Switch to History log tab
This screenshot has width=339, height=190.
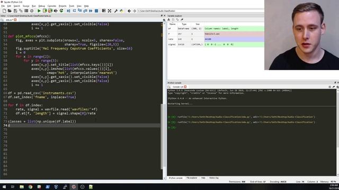(x=214, y=178)
